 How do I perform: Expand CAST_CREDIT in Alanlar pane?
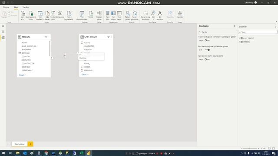239,39
